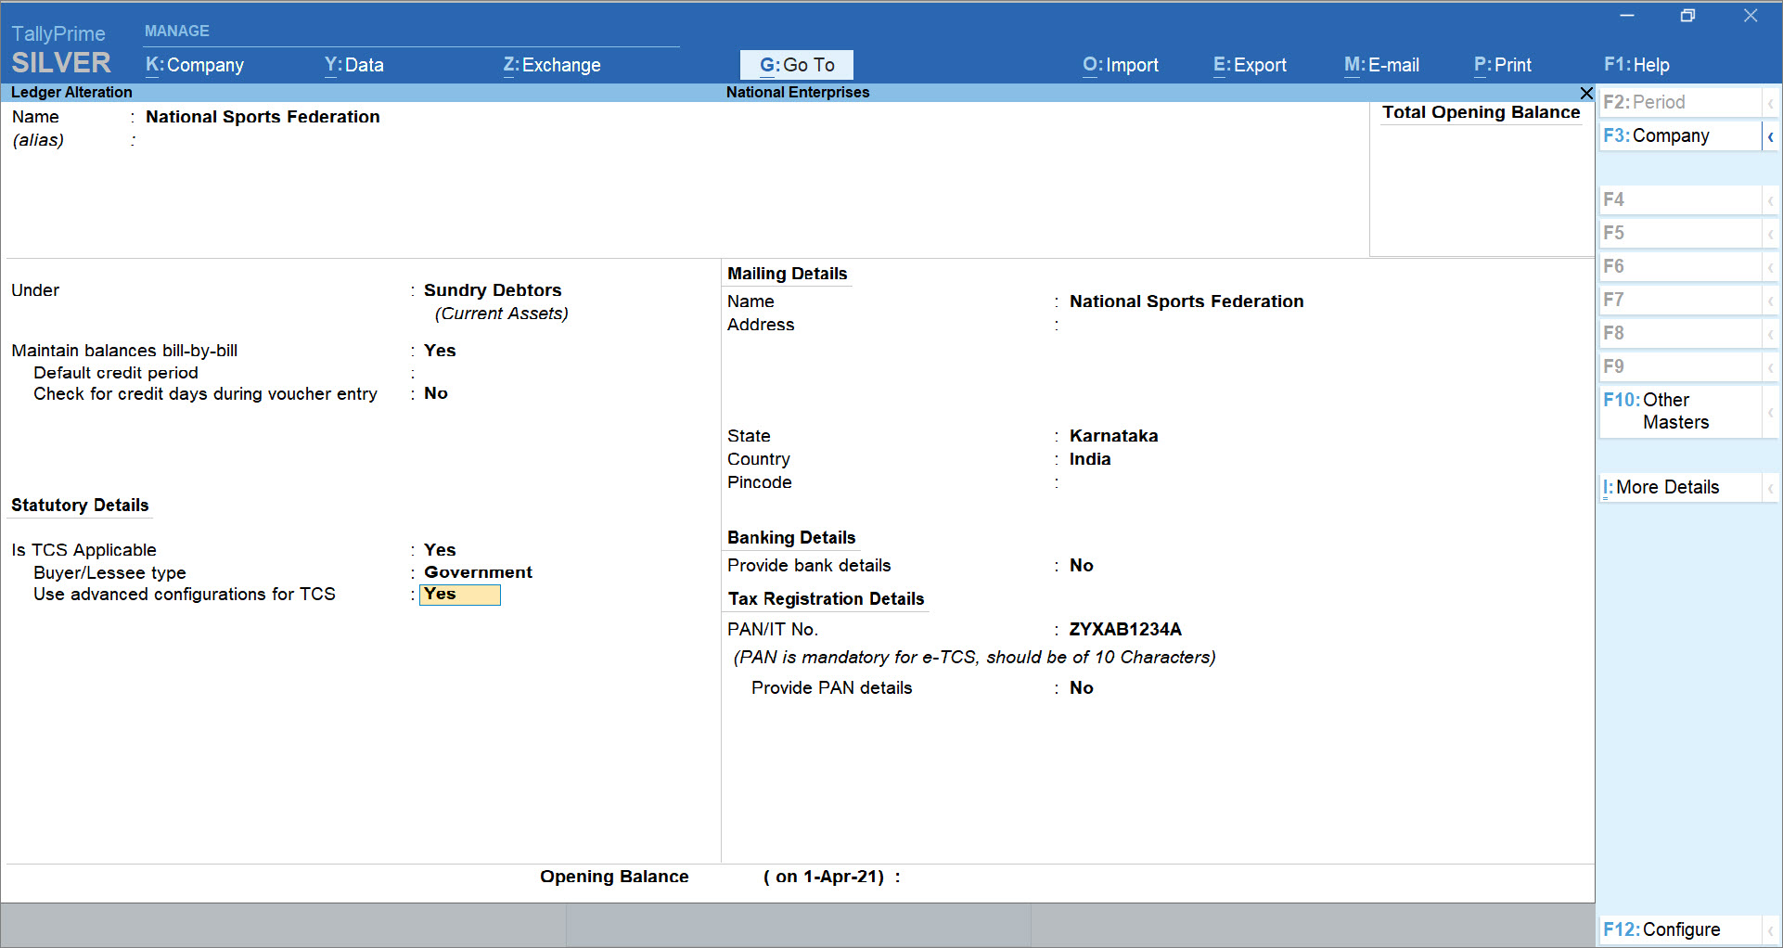Expand the arrow beside F12: Configure
Viewport: 1783px width, 948px height.
(1770, 929)
